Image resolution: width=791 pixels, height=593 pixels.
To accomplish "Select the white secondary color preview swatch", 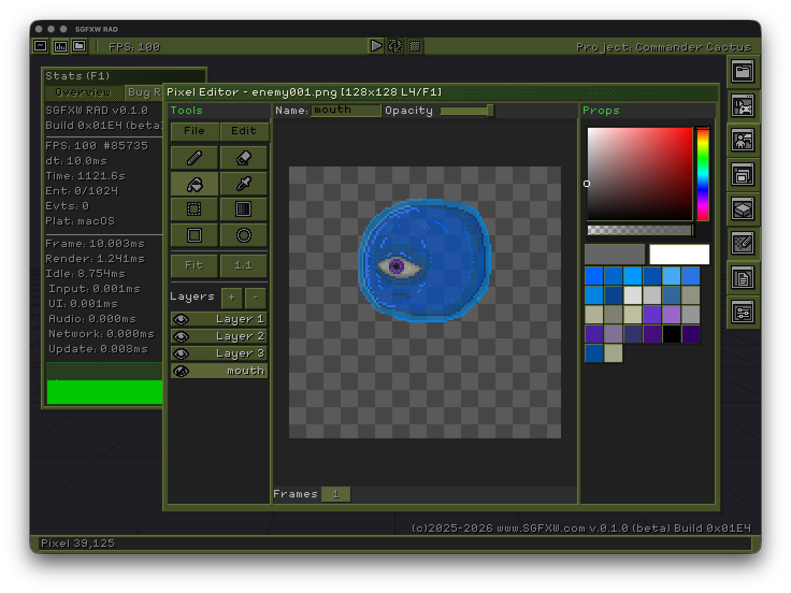I will 679,255.
